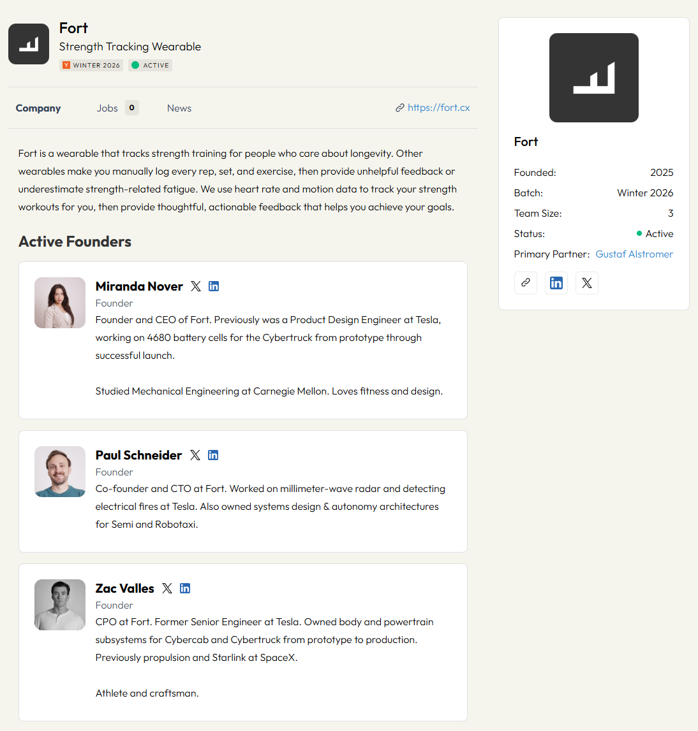Screen dimensions: 698x731
Task: Click Miranda Nover's profile photo
Action: pyautogui.click(x=60, y=303)
